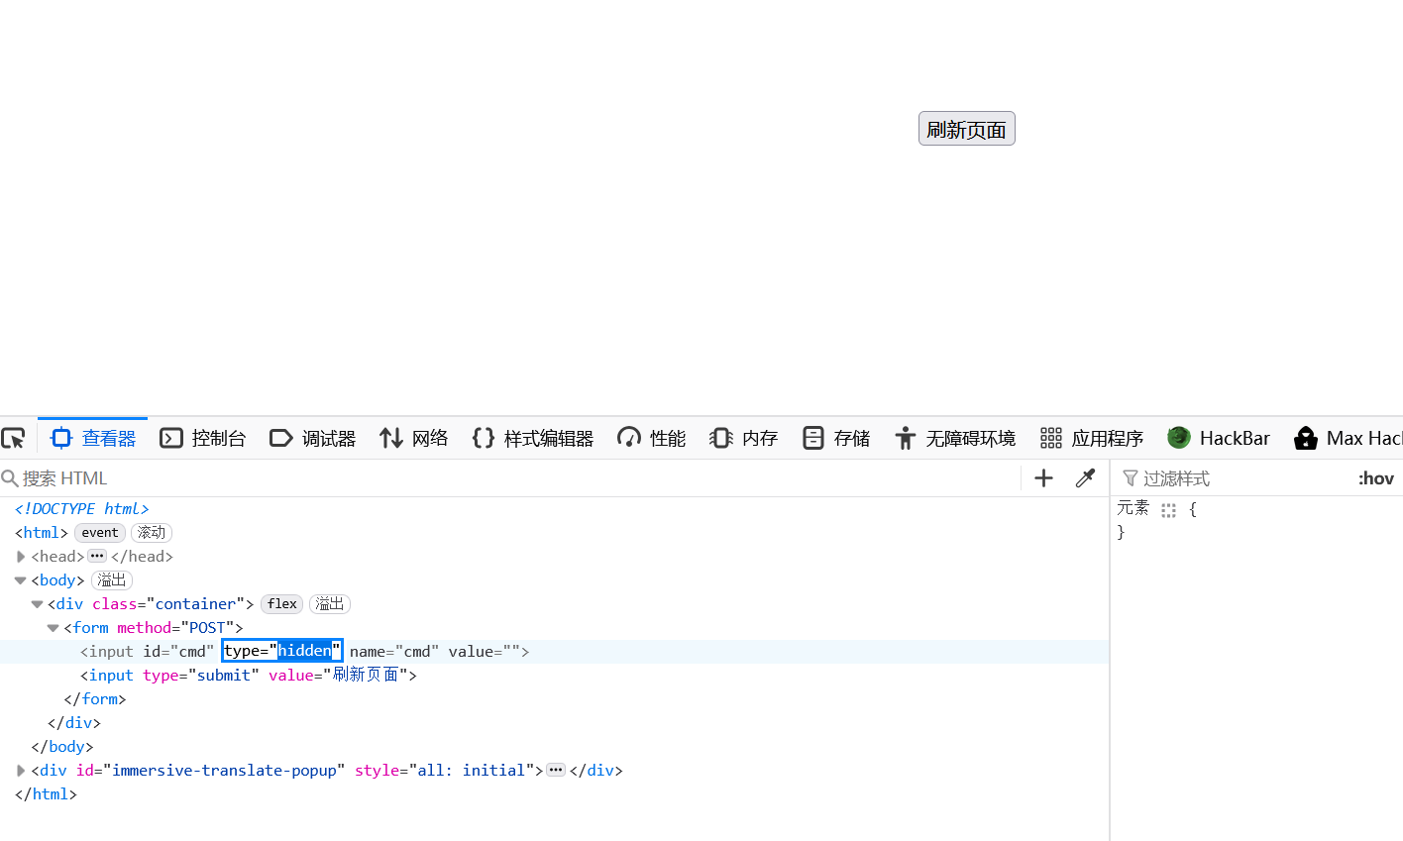Open the 性能 performance tab
Image resolution: width=1403 pixels, height=841 pixels.
point(652,438)
